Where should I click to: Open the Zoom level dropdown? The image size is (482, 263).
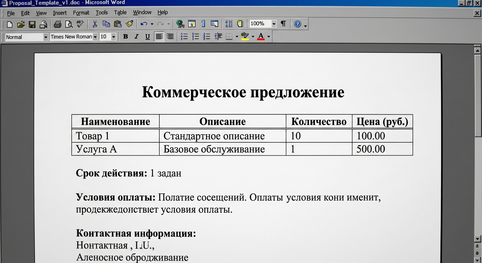click(274, 24)
